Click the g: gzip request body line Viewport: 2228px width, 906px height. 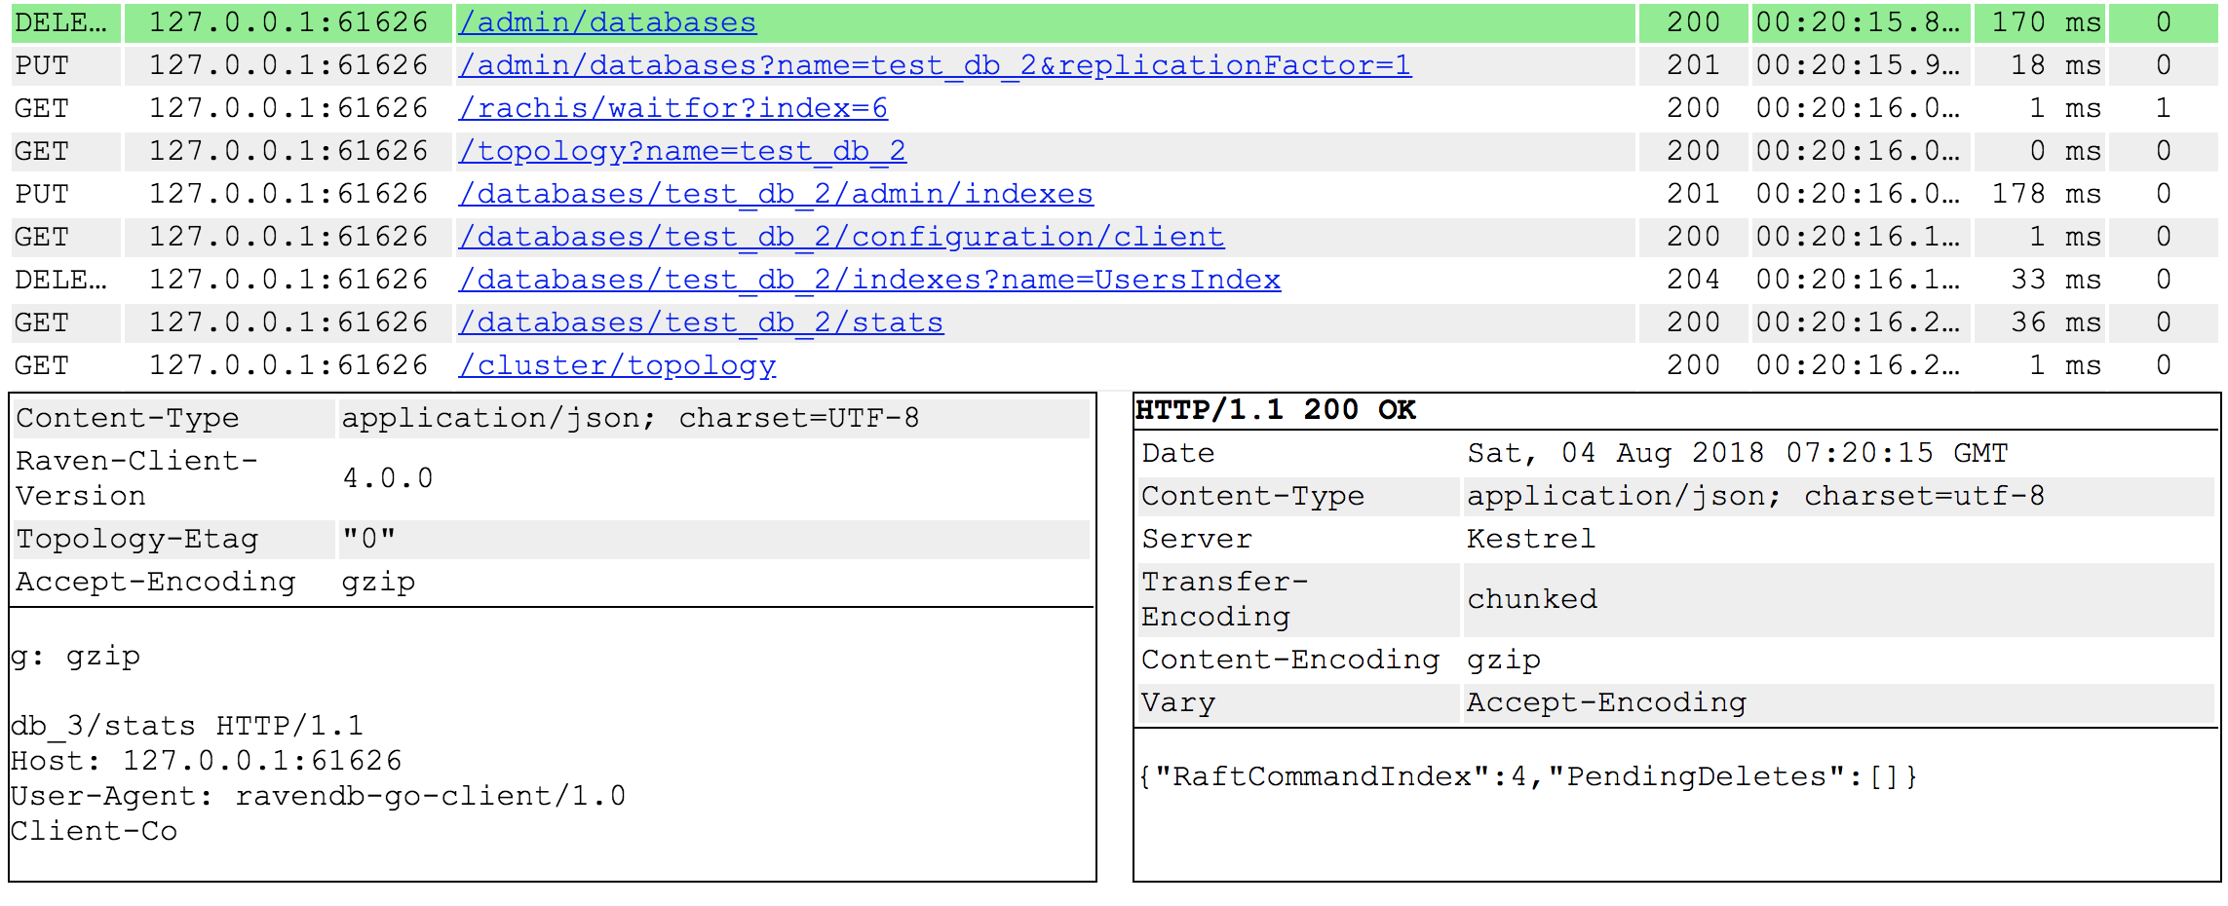tap(76, 656)
